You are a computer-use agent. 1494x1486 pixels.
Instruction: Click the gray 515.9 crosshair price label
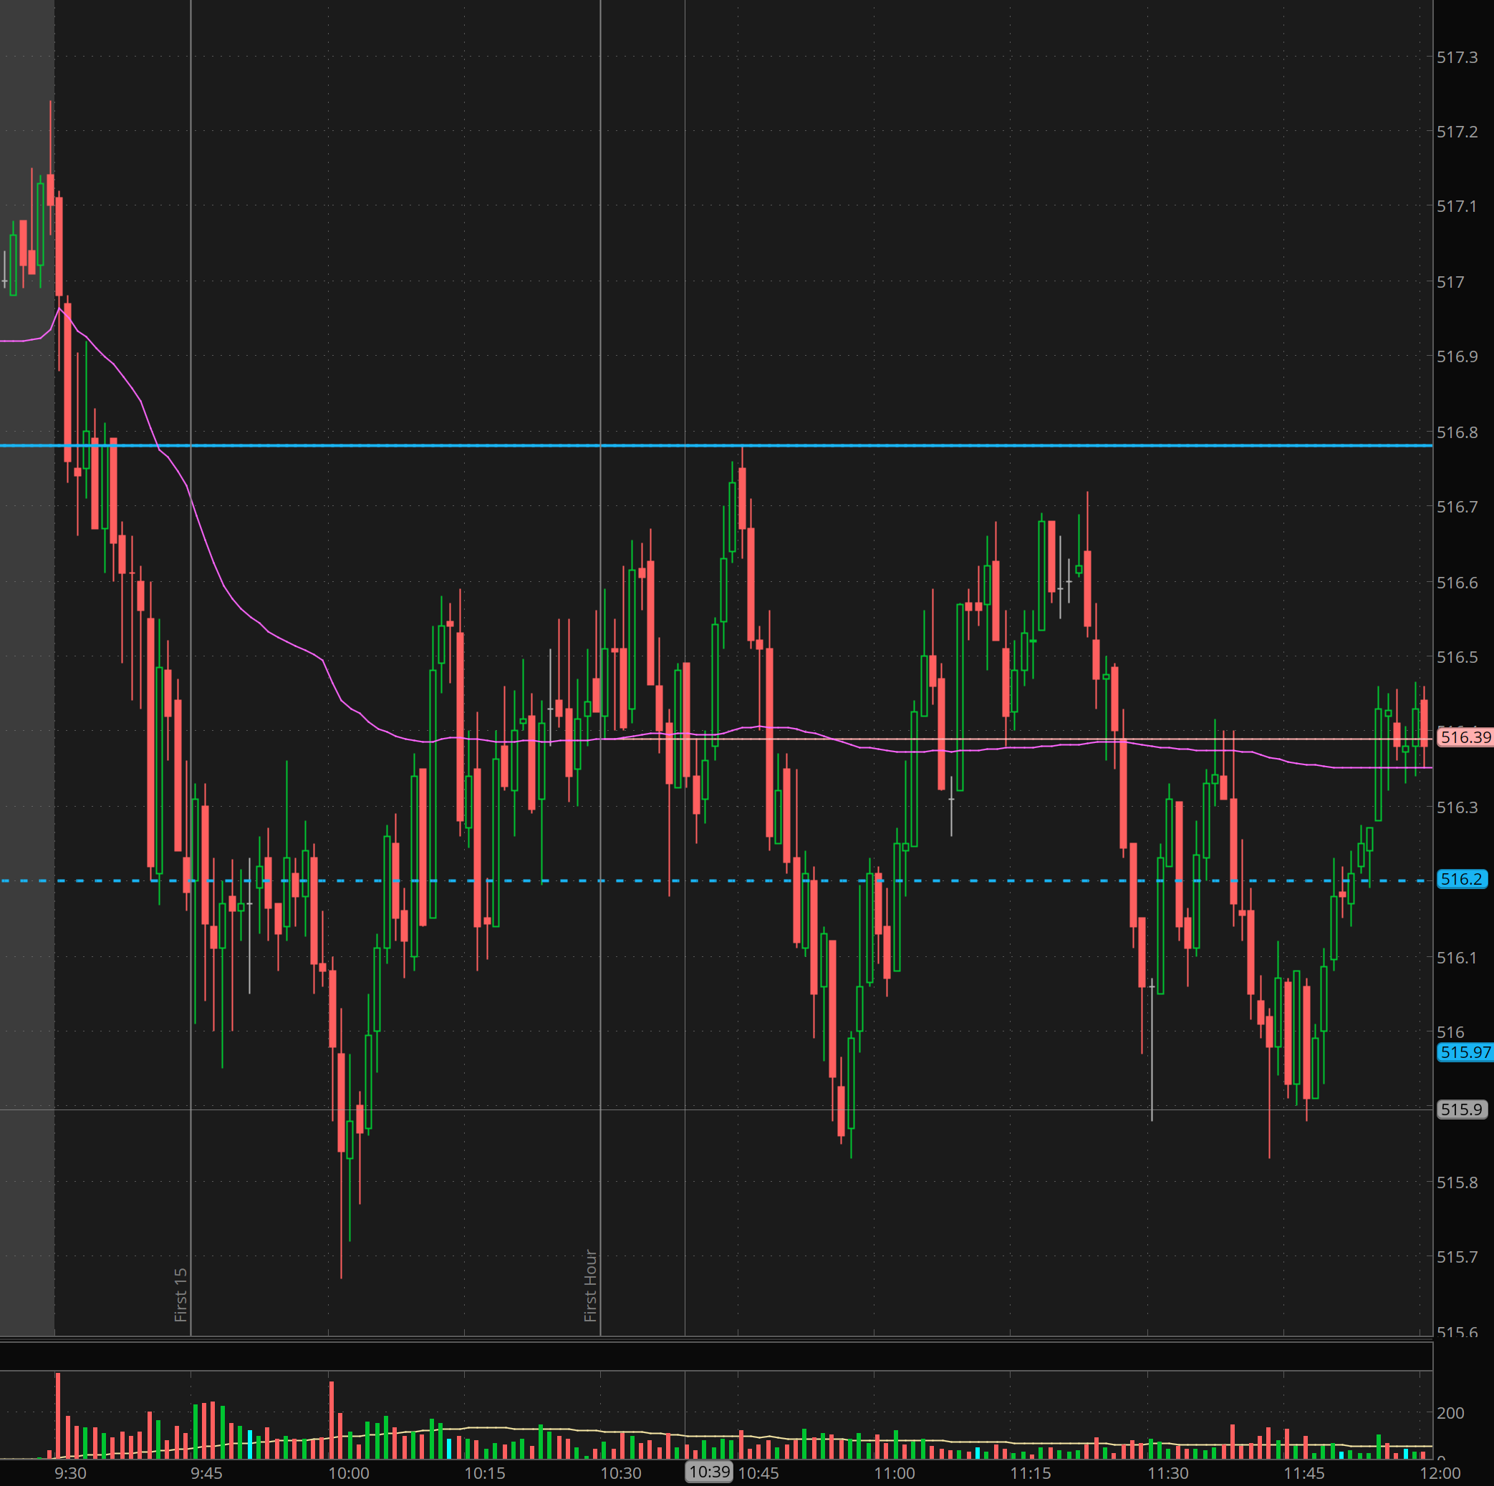pos(1461,1109)
